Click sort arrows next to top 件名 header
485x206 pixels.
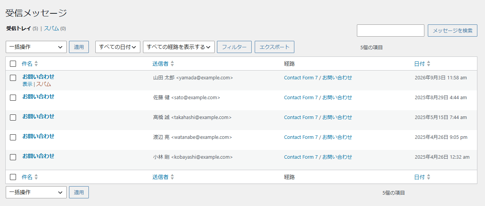(x=36, y=64)
